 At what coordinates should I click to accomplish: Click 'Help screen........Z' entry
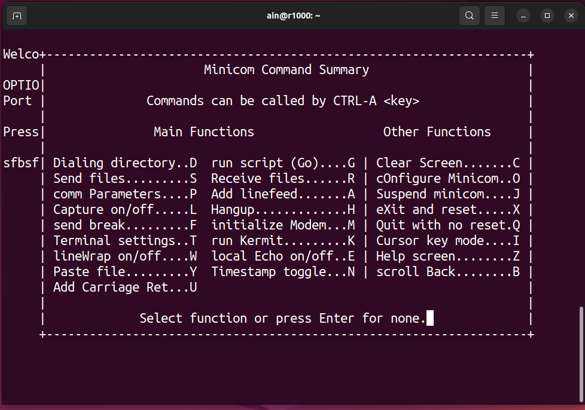[448, 256]
